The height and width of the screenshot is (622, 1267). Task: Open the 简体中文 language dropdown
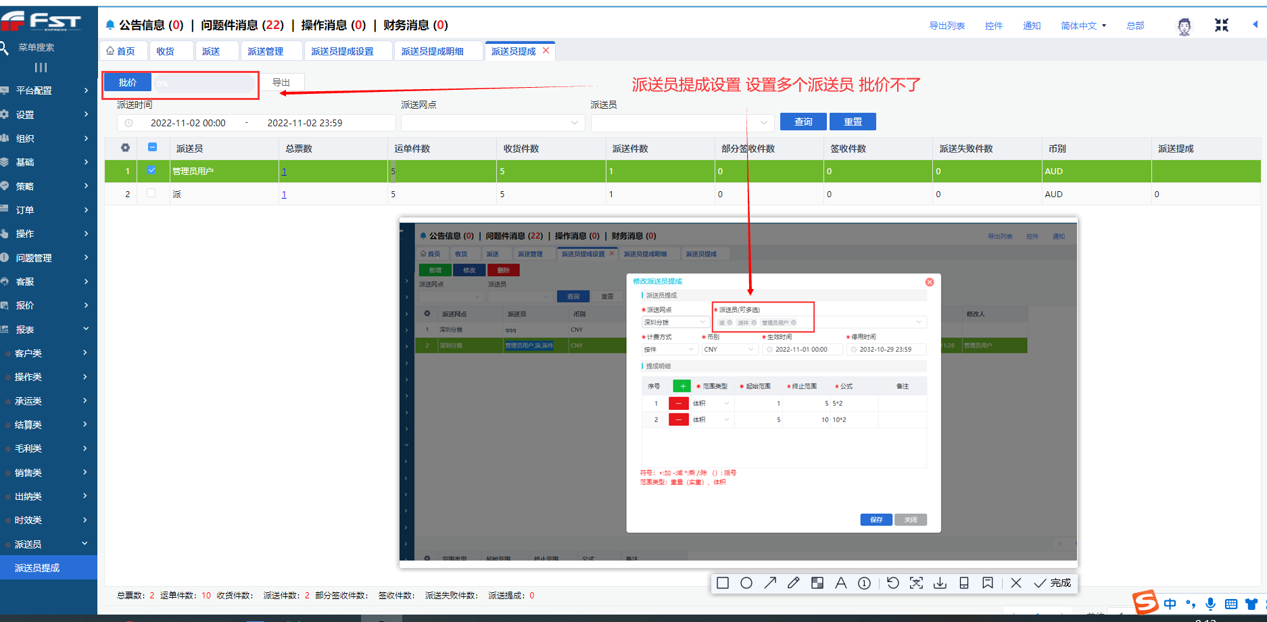[1083, 26]
